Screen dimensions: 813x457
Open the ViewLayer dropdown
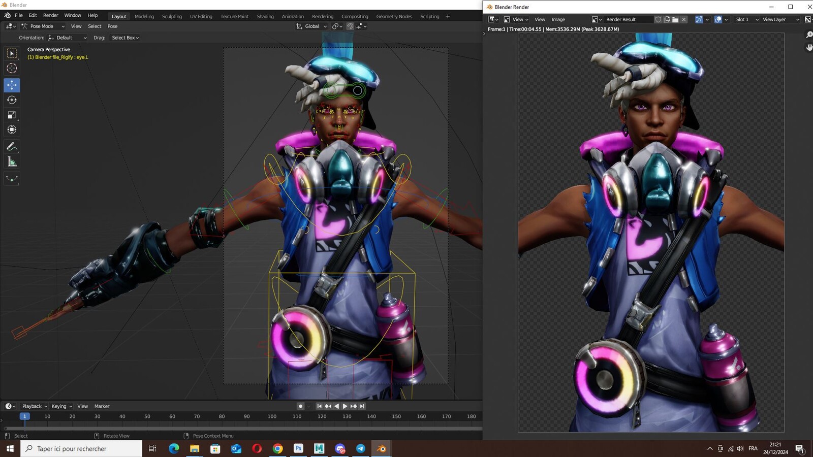click(x=780, y=19)
